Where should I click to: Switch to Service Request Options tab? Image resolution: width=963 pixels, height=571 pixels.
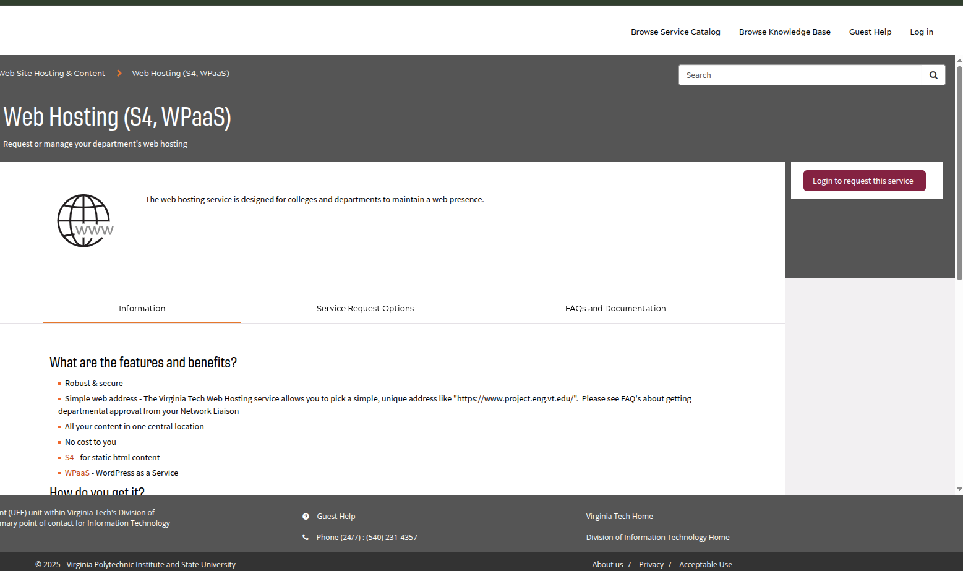click(x=365, y=309)
